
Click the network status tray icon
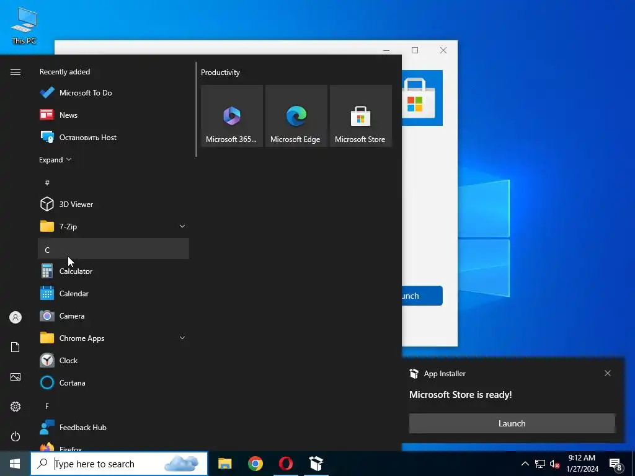click(x=540, y=464)
